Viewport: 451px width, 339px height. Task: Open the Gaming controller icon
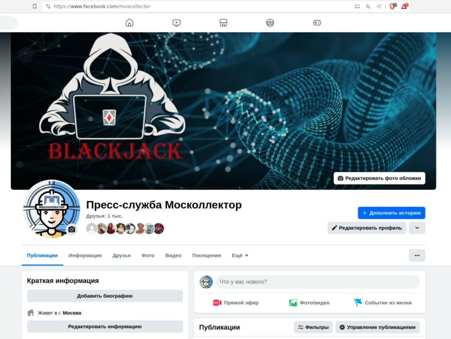317,23
